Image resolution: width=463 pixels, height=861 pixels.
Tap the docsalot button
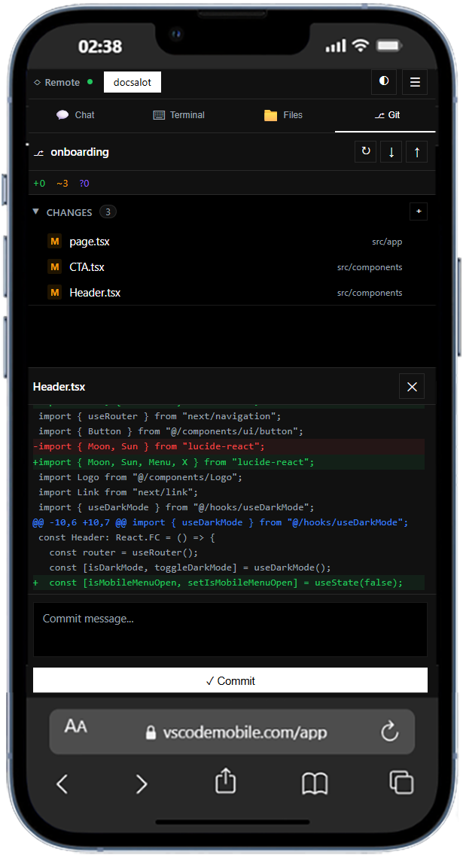click(x=133, y=82)
